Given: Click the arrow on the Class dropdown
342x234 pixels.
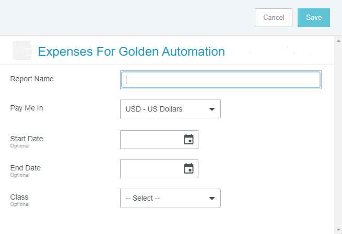Looking at the screenshot, I should [x=212, y=198].
